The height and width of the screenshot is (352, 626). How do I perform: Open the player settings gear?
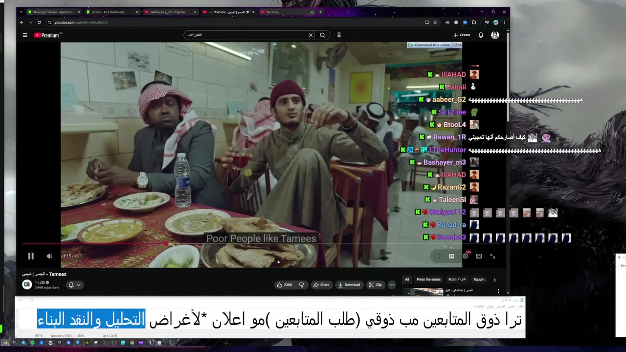tap(465, 256)
